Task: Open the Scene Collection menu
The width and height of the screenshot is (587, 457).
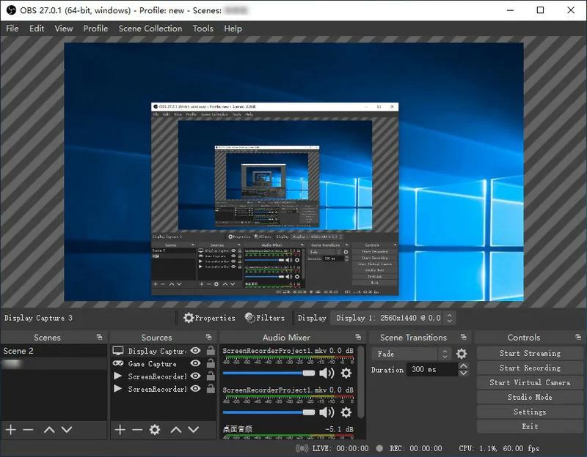Action: [x=149, y=29]
